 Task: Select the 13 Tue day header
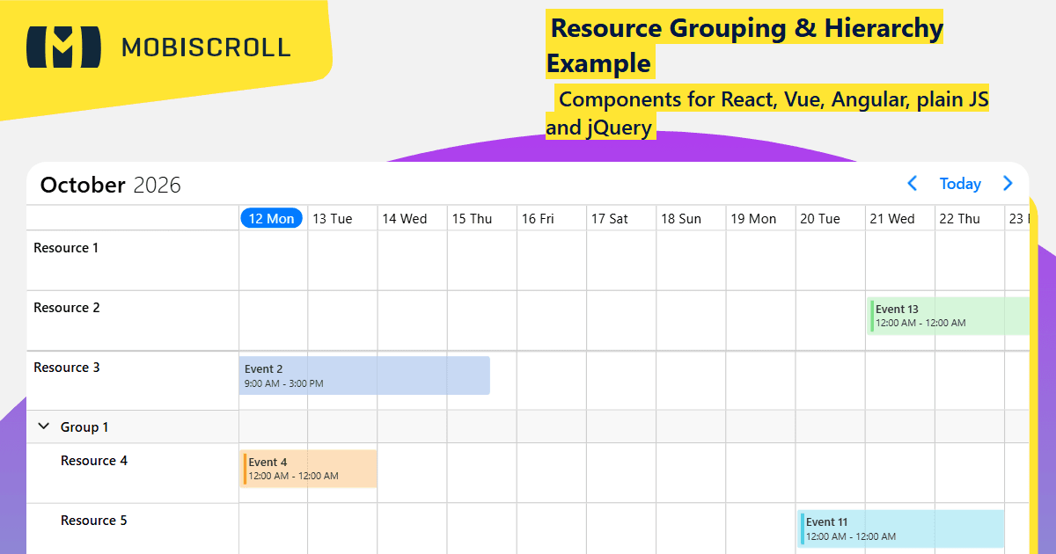pyautogui.click(x=333, y=219)
